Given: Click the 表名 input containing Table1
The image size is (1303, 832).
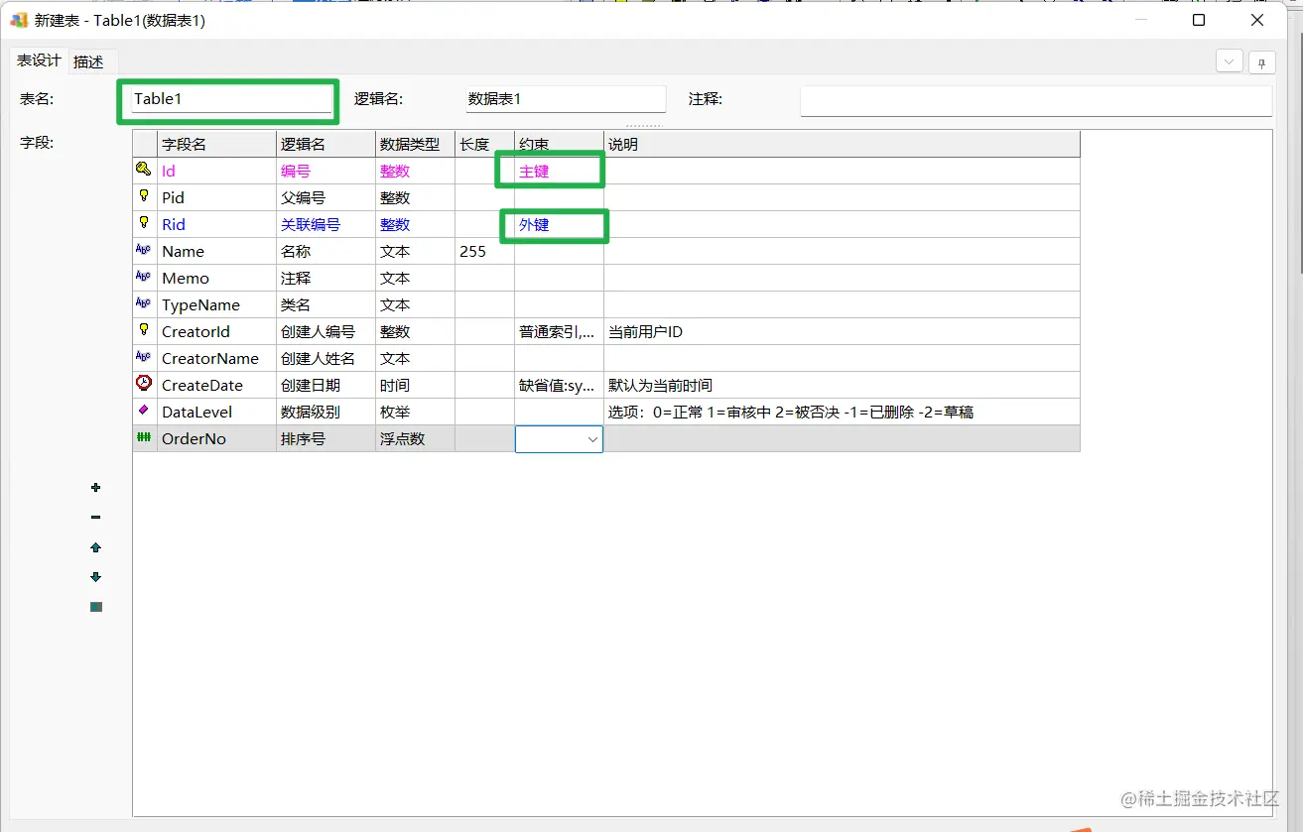Looking at the screenshot, I should coord(231,99).
